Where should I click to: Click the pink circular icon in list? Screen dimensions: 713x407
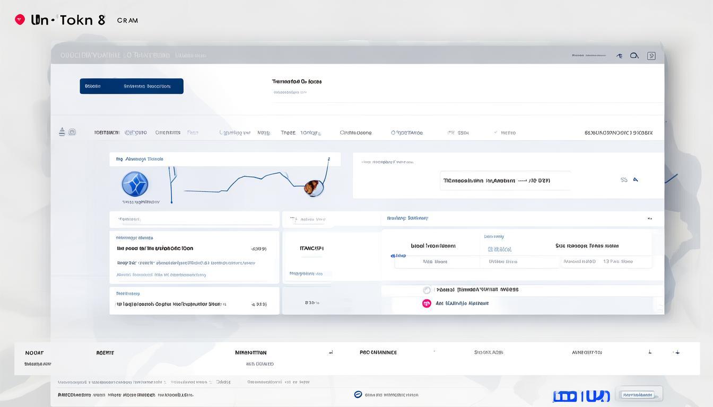coord(427,304)
